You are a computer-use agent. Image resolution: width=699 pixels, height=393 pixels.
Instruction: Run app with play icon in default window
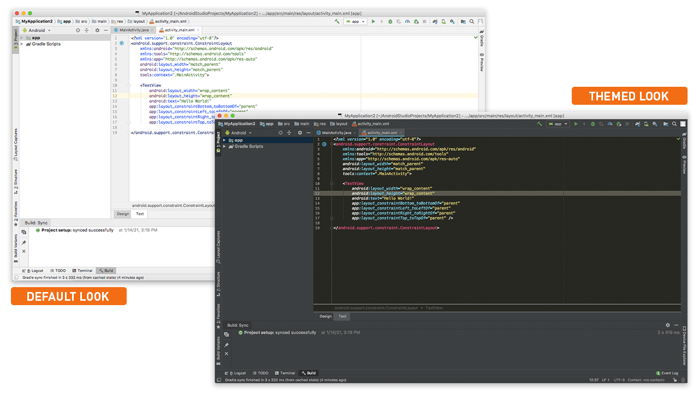click(x=374, y=21)
